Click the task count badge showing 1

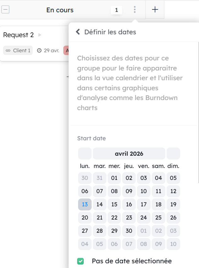116,10
